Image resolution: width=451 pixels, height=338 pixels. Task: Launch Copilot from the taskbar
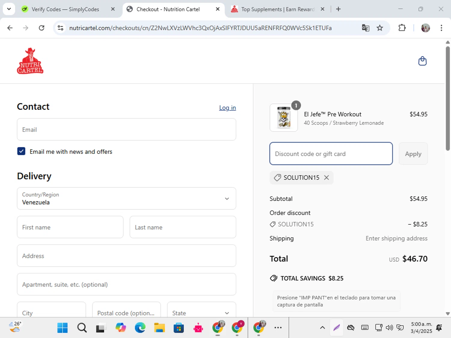tap(121, 328)
